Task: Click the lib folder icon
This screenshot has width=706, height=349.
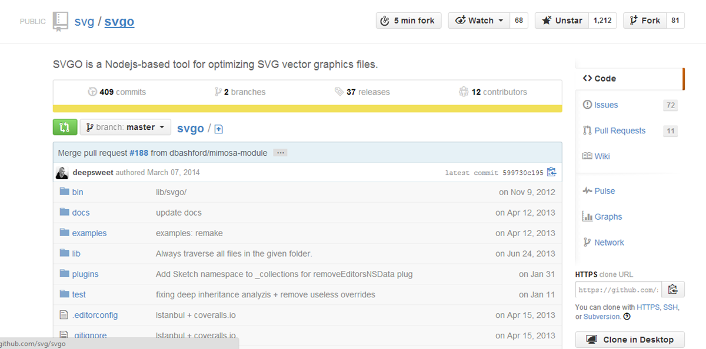Action: point(64,253)
